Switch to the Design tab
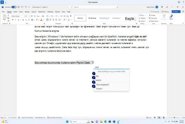This screenshot has height=124, width=185. [x=27, y=12]
